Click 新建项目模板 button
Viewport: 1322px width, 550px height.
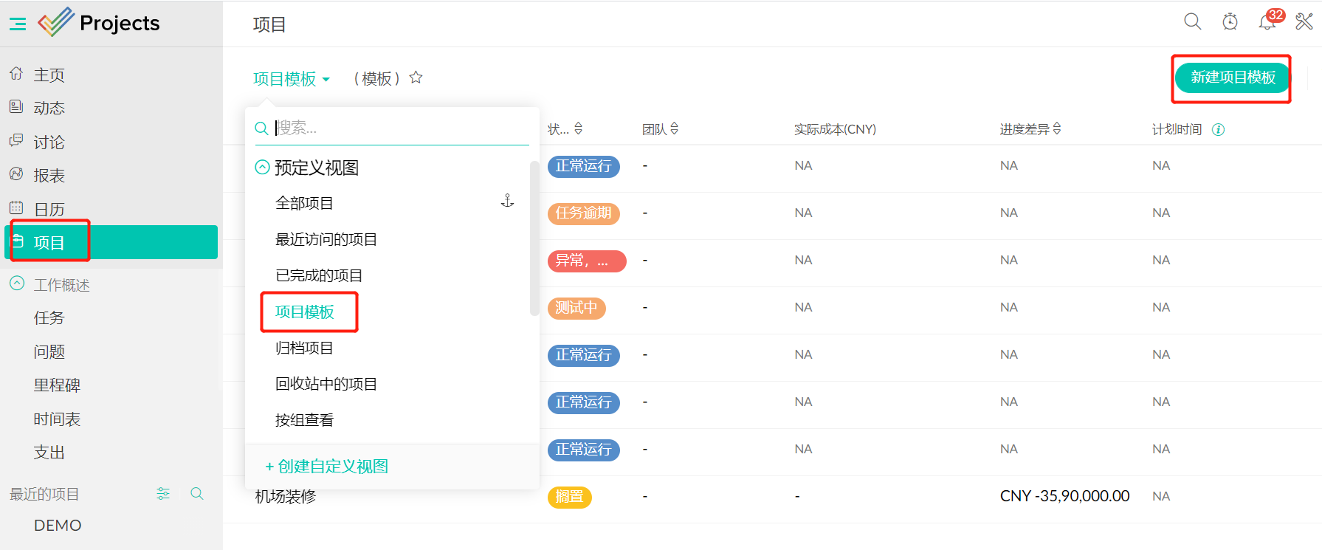point(1232,78)
